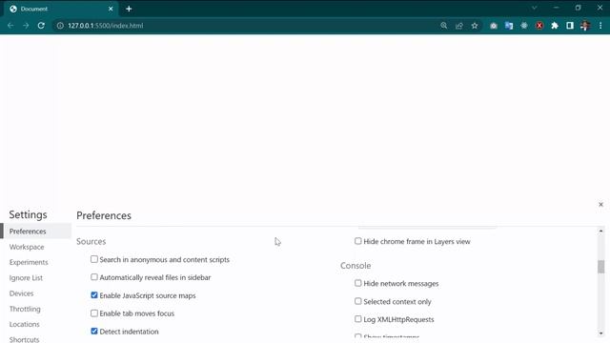Open Devices settings section
This screenshot has height=343, width=610.
21,293
